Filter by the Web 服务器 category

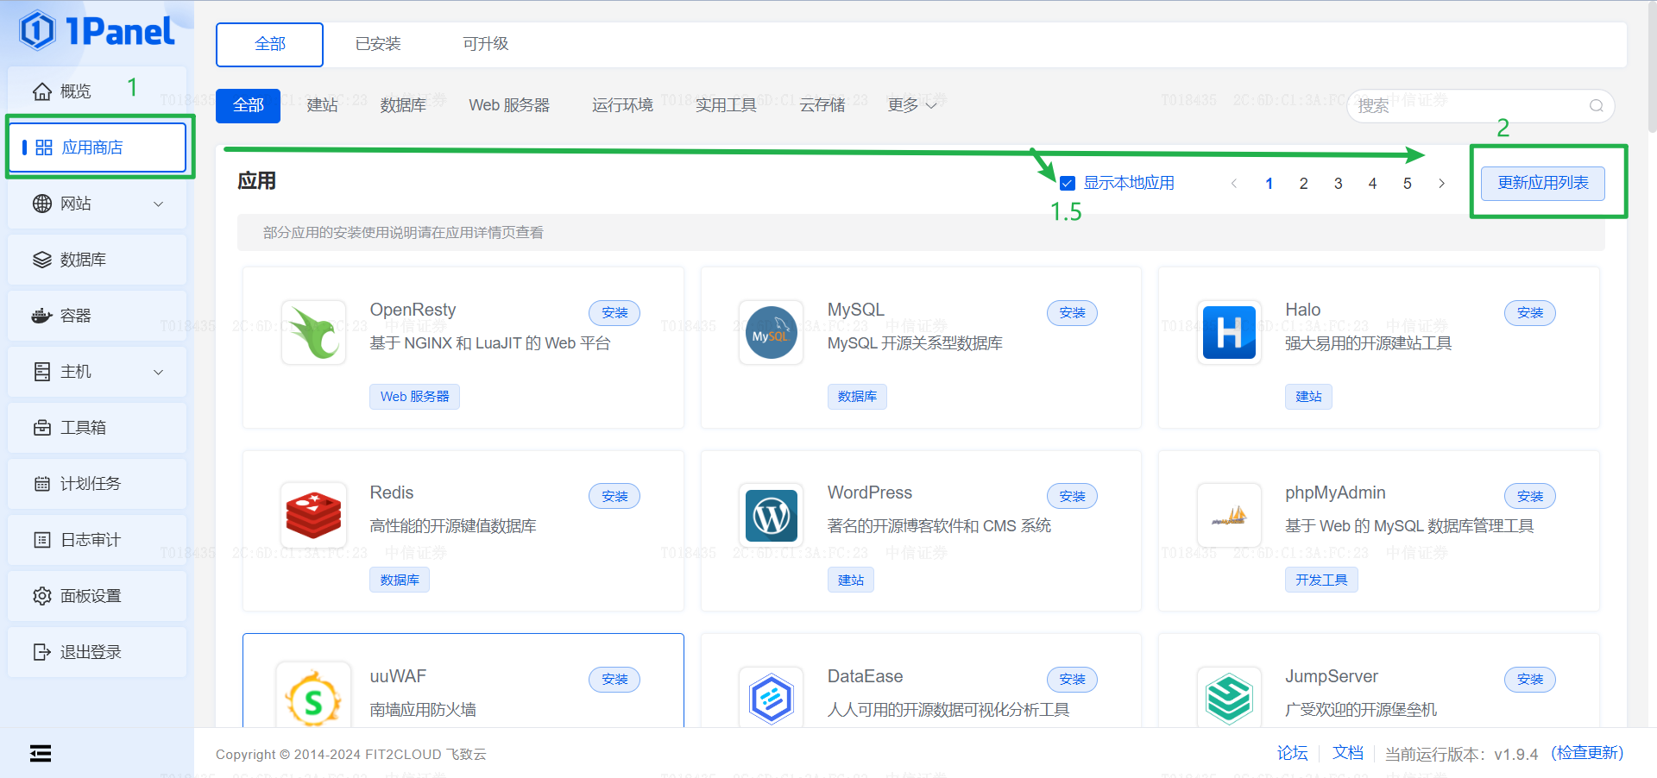[x=509, y=105]
